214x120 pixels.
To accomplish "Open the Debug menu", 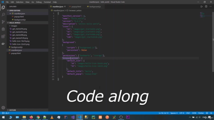I will tap(39, 2).
